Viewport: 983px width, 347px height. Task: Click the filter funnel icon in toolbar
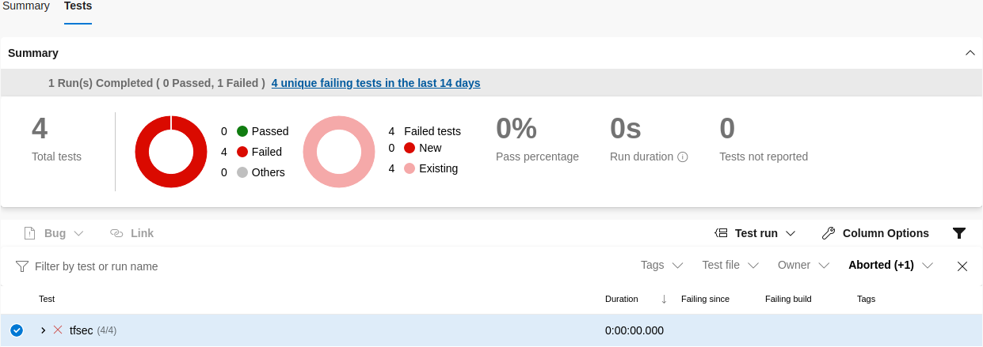958,233
